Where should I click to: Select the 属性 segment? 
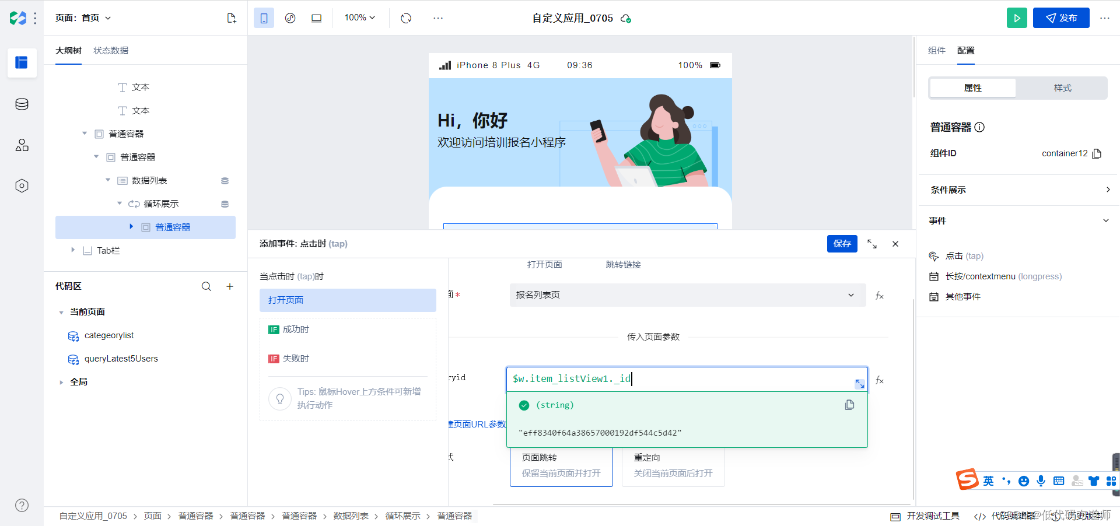coord(973,88)
